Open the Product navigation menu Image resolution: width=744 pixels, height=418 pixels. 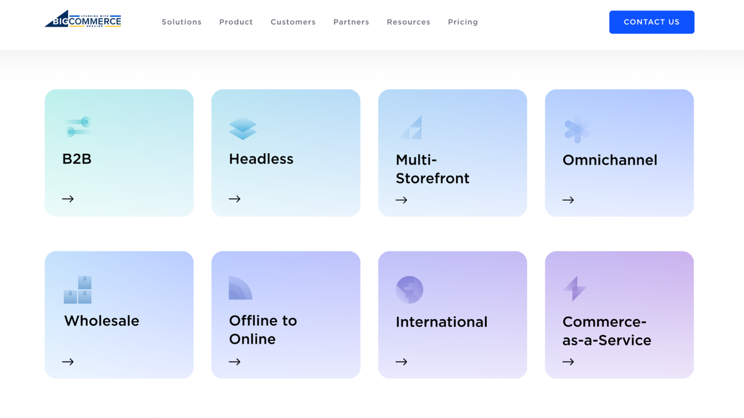tap(236, 21)
